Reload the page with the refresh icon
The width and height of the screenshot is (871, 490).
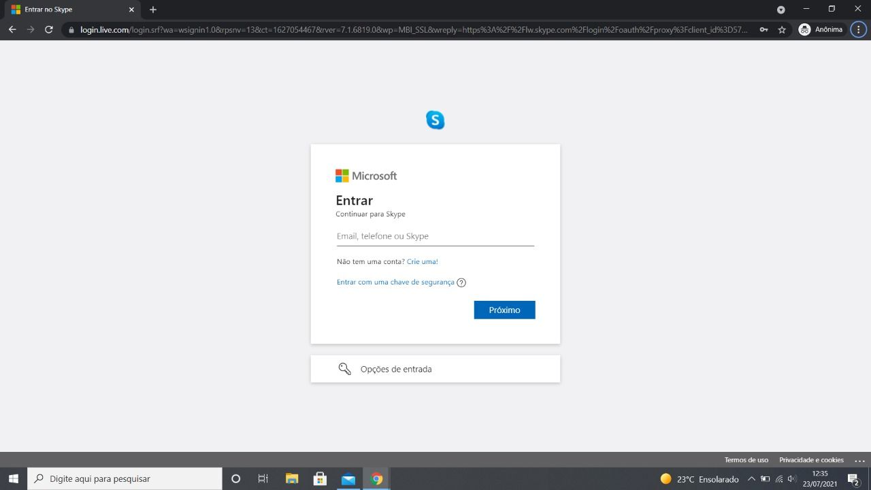pos(48,29)
